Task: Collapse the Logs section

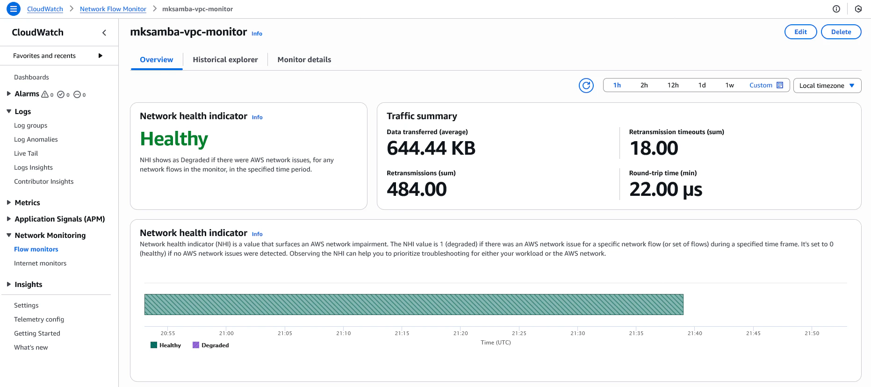Action: tap(9, 111)
